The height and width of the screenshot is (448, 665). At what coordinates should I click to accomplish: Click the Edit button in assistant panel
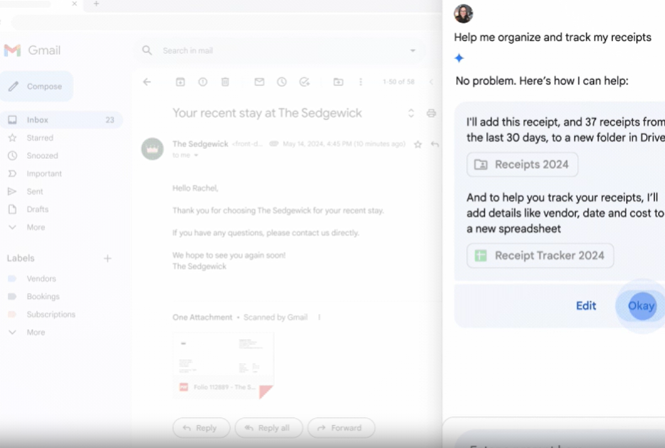586,306
